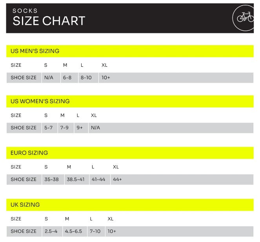Click women's XL N/A cell
Image resolution: width=260 pixels, height=242 pixels.
(x=95, y=128)
